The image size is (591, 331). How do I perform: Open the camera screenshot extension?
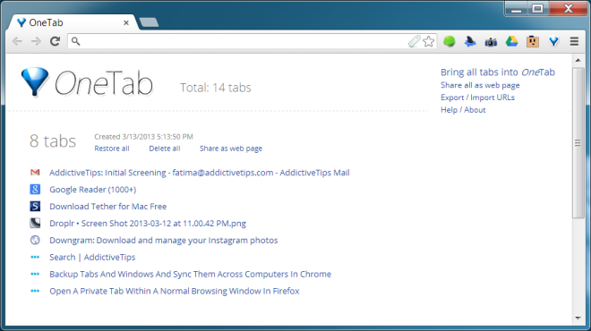click(x=491, y=41)
